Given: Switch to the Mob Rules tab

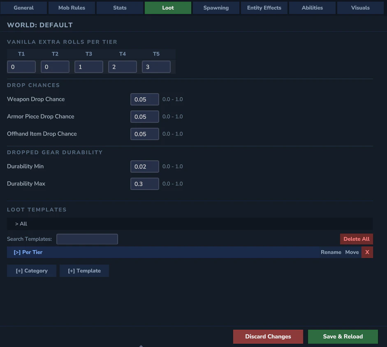Looking at the screenshot, I should coord(72,8).
